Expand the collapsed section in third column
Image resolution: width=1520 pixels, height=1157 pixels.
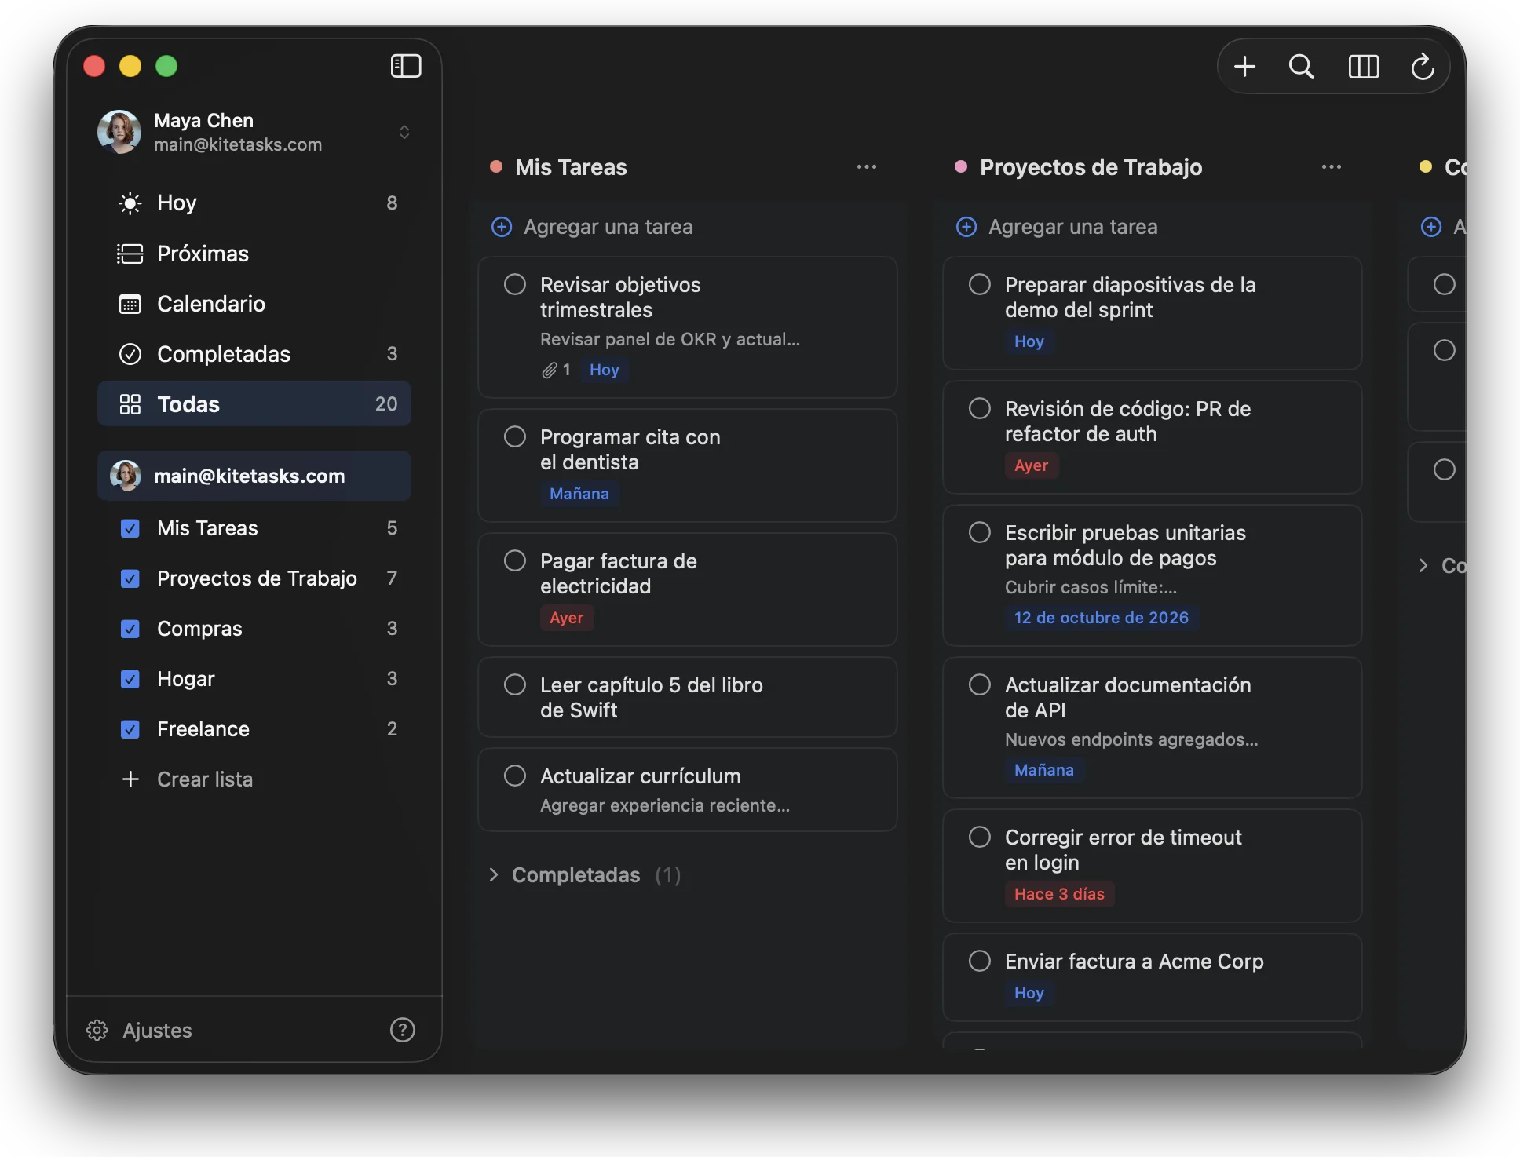(x=1423, y=565)
